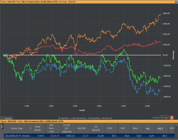The image size is (178, 140).
Task: Click the Net Won legend label
Action: click(x=65, y=118)
